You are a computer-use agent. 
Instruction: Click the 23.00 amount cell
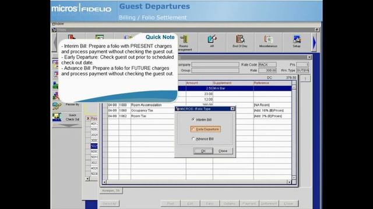199,94
